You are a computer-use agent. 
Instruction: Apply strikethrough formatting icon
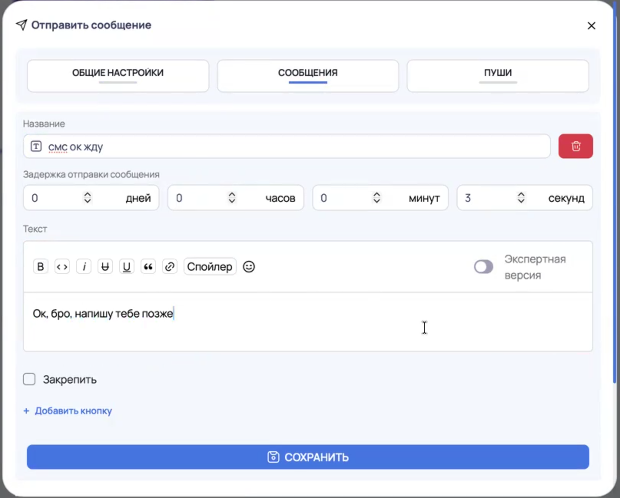pyautogui.click(x=105, y=267)
